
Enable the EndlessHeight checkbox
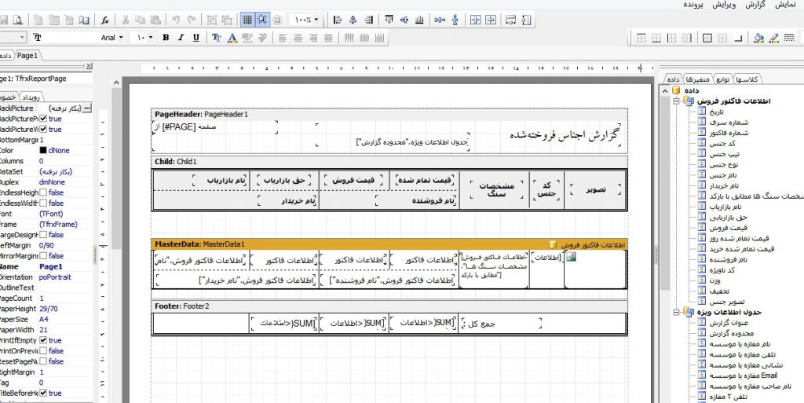tap(43, 192)
